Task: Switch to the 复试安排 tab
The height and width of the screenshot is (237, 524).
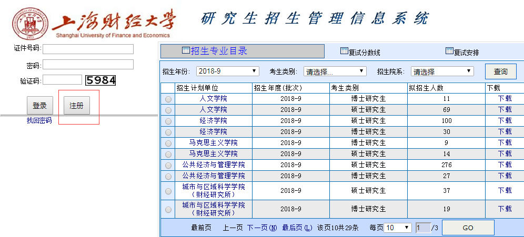Action: (466, 53)
